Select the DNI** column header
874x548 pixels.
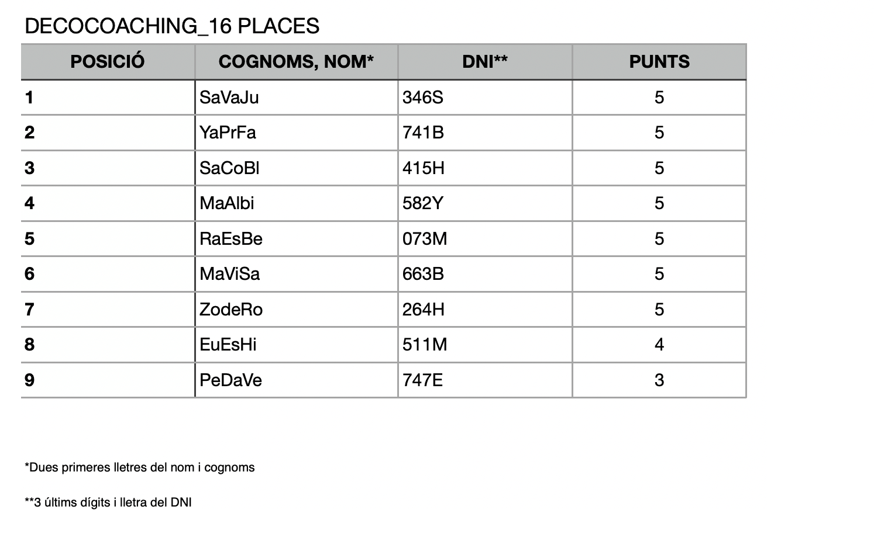(485, 62)
